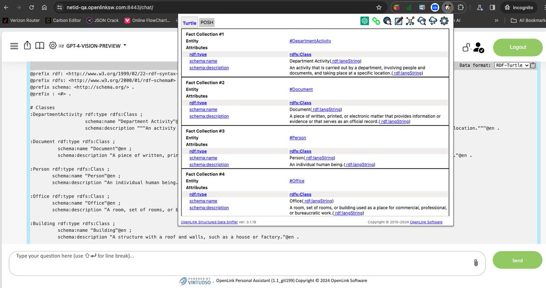Click the Chrome Labs flask icon
The image size is (546, 288).
480,7
